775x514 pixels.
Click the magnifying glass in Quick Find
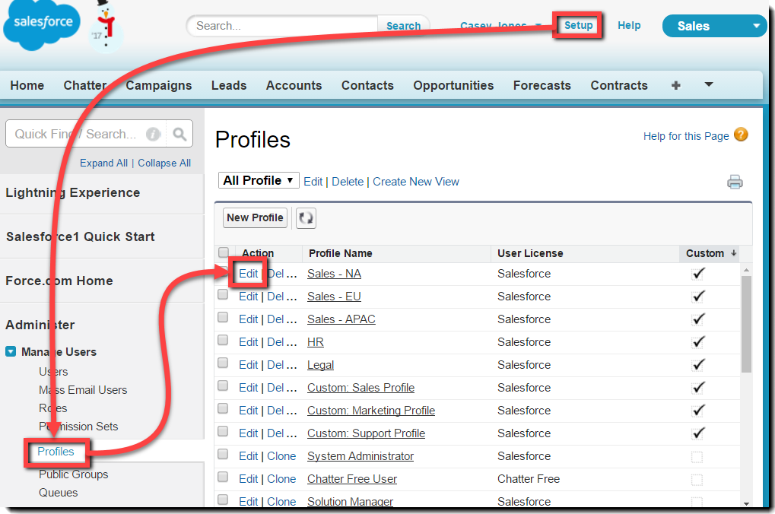pos(179,133)
